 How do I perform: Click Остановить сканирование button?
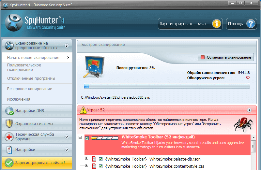click(226, 57)
